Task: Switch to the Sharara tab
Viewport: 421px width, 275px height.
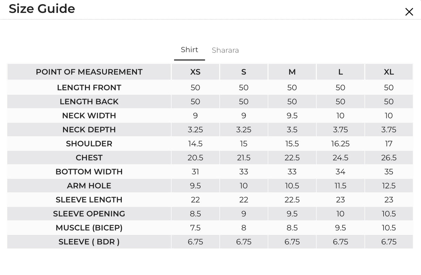Action: pos(225,50)
